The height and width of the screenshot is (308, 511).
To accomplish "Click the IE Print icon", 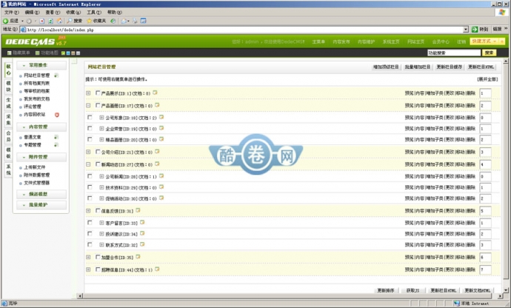I will pos(135,21).
